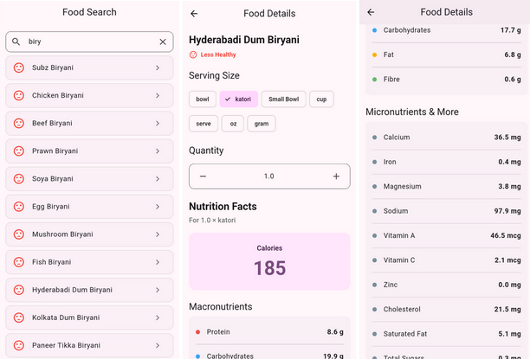Open Prawn Biryani via its chevron
Viewport: 530px width, 359px height.
(158, 151)
